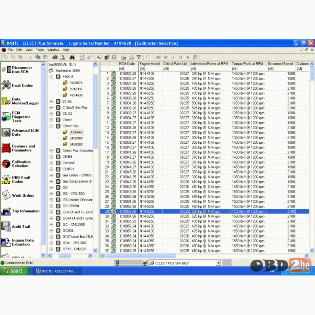This screenshot has width=315, height=315.
Task: Open the Help menu
Action: click(66, 50)
